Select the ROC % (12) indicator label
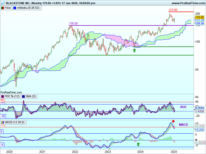This screenshot has height=154, width=206. (x=12, y=96)
